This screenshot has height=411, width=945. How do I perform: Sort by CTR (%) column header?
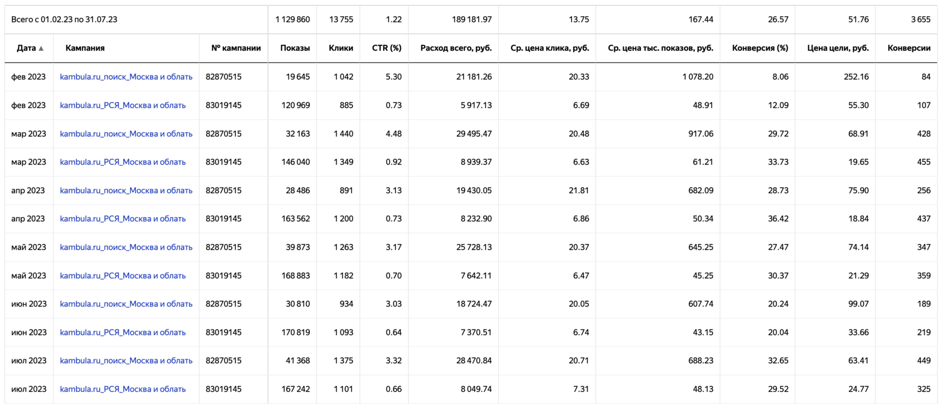click(x=386, y=48)
